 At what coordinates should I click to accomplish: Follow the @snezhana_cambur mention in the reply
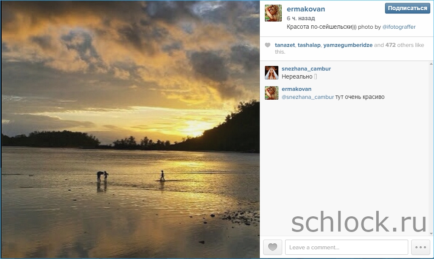pos(307,97)
